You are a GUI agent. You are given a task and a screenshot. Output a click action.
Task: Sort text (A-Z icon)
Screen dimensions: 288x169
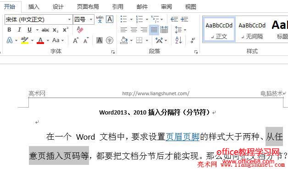[178, 40]
